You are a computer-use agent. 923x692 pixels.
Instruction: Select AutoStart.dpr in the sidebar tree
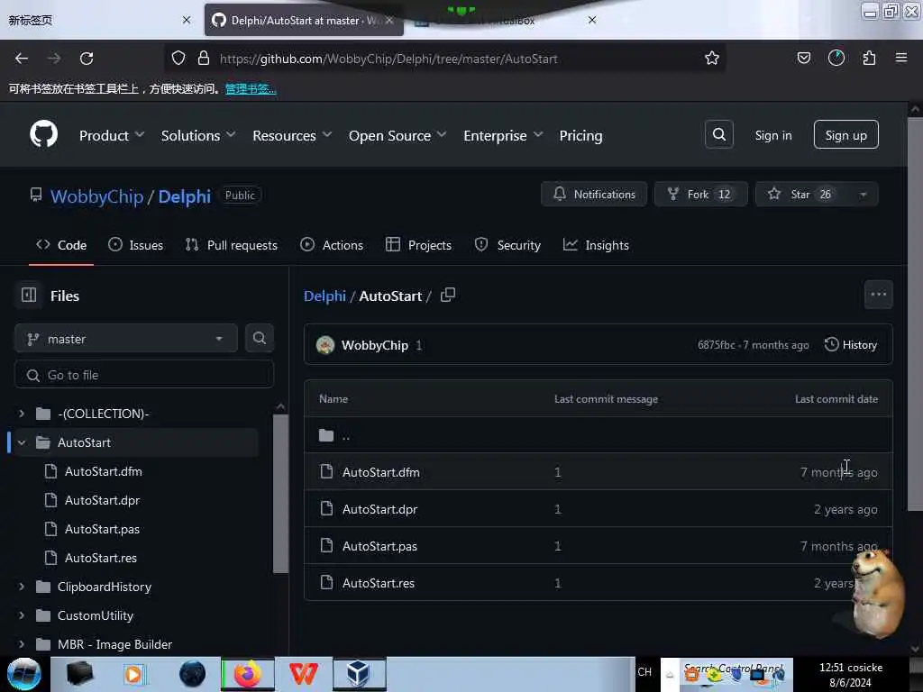point(103,500)
